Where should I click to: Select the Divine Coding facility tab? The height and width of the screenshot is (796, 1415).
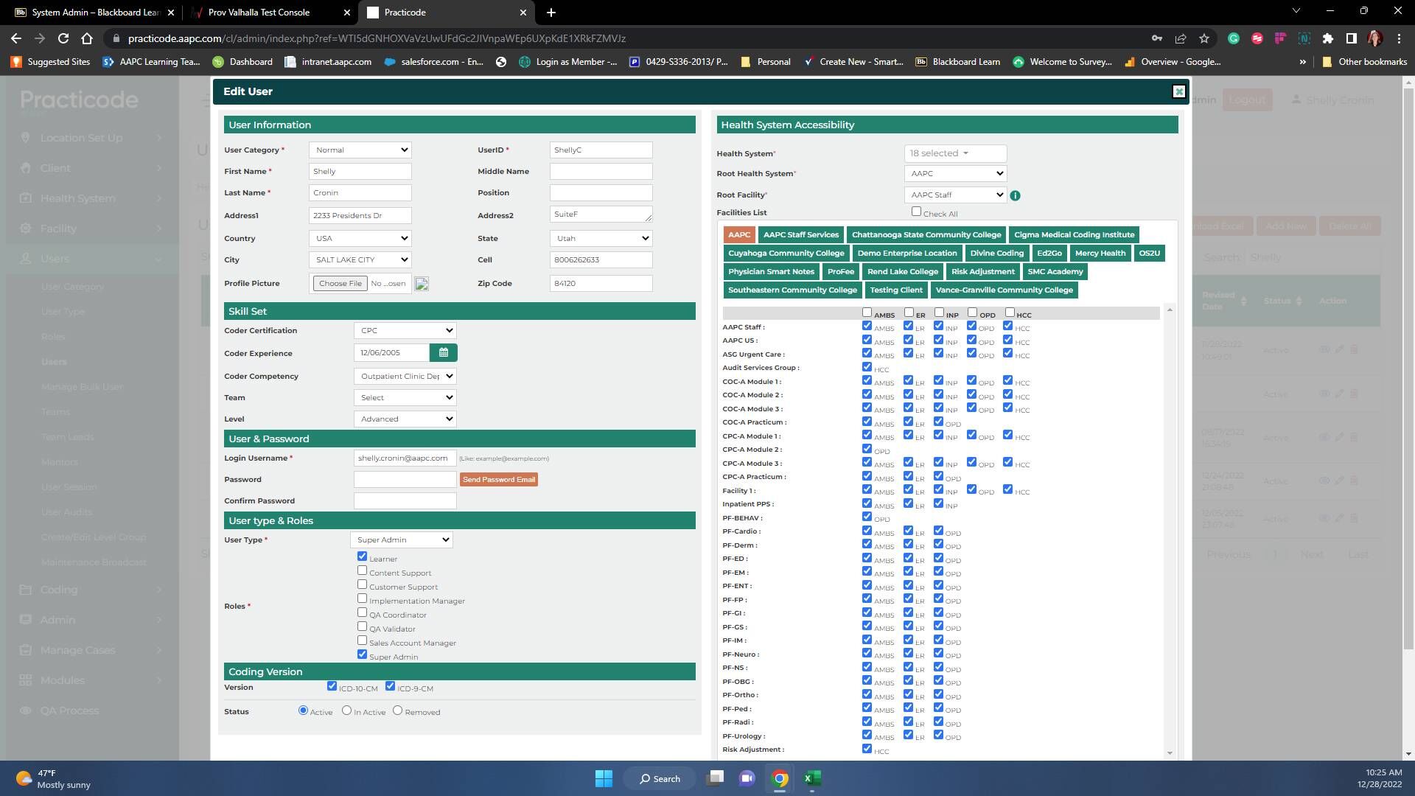point(996,253)
